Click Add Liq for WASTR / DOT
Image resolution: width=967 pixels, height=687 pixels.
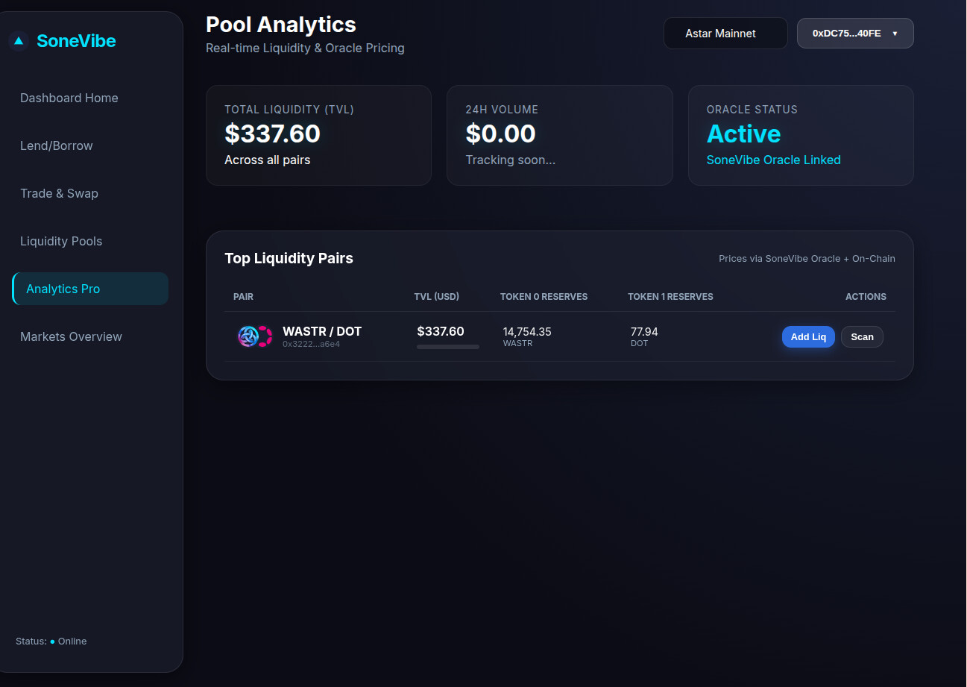point(808,336)
